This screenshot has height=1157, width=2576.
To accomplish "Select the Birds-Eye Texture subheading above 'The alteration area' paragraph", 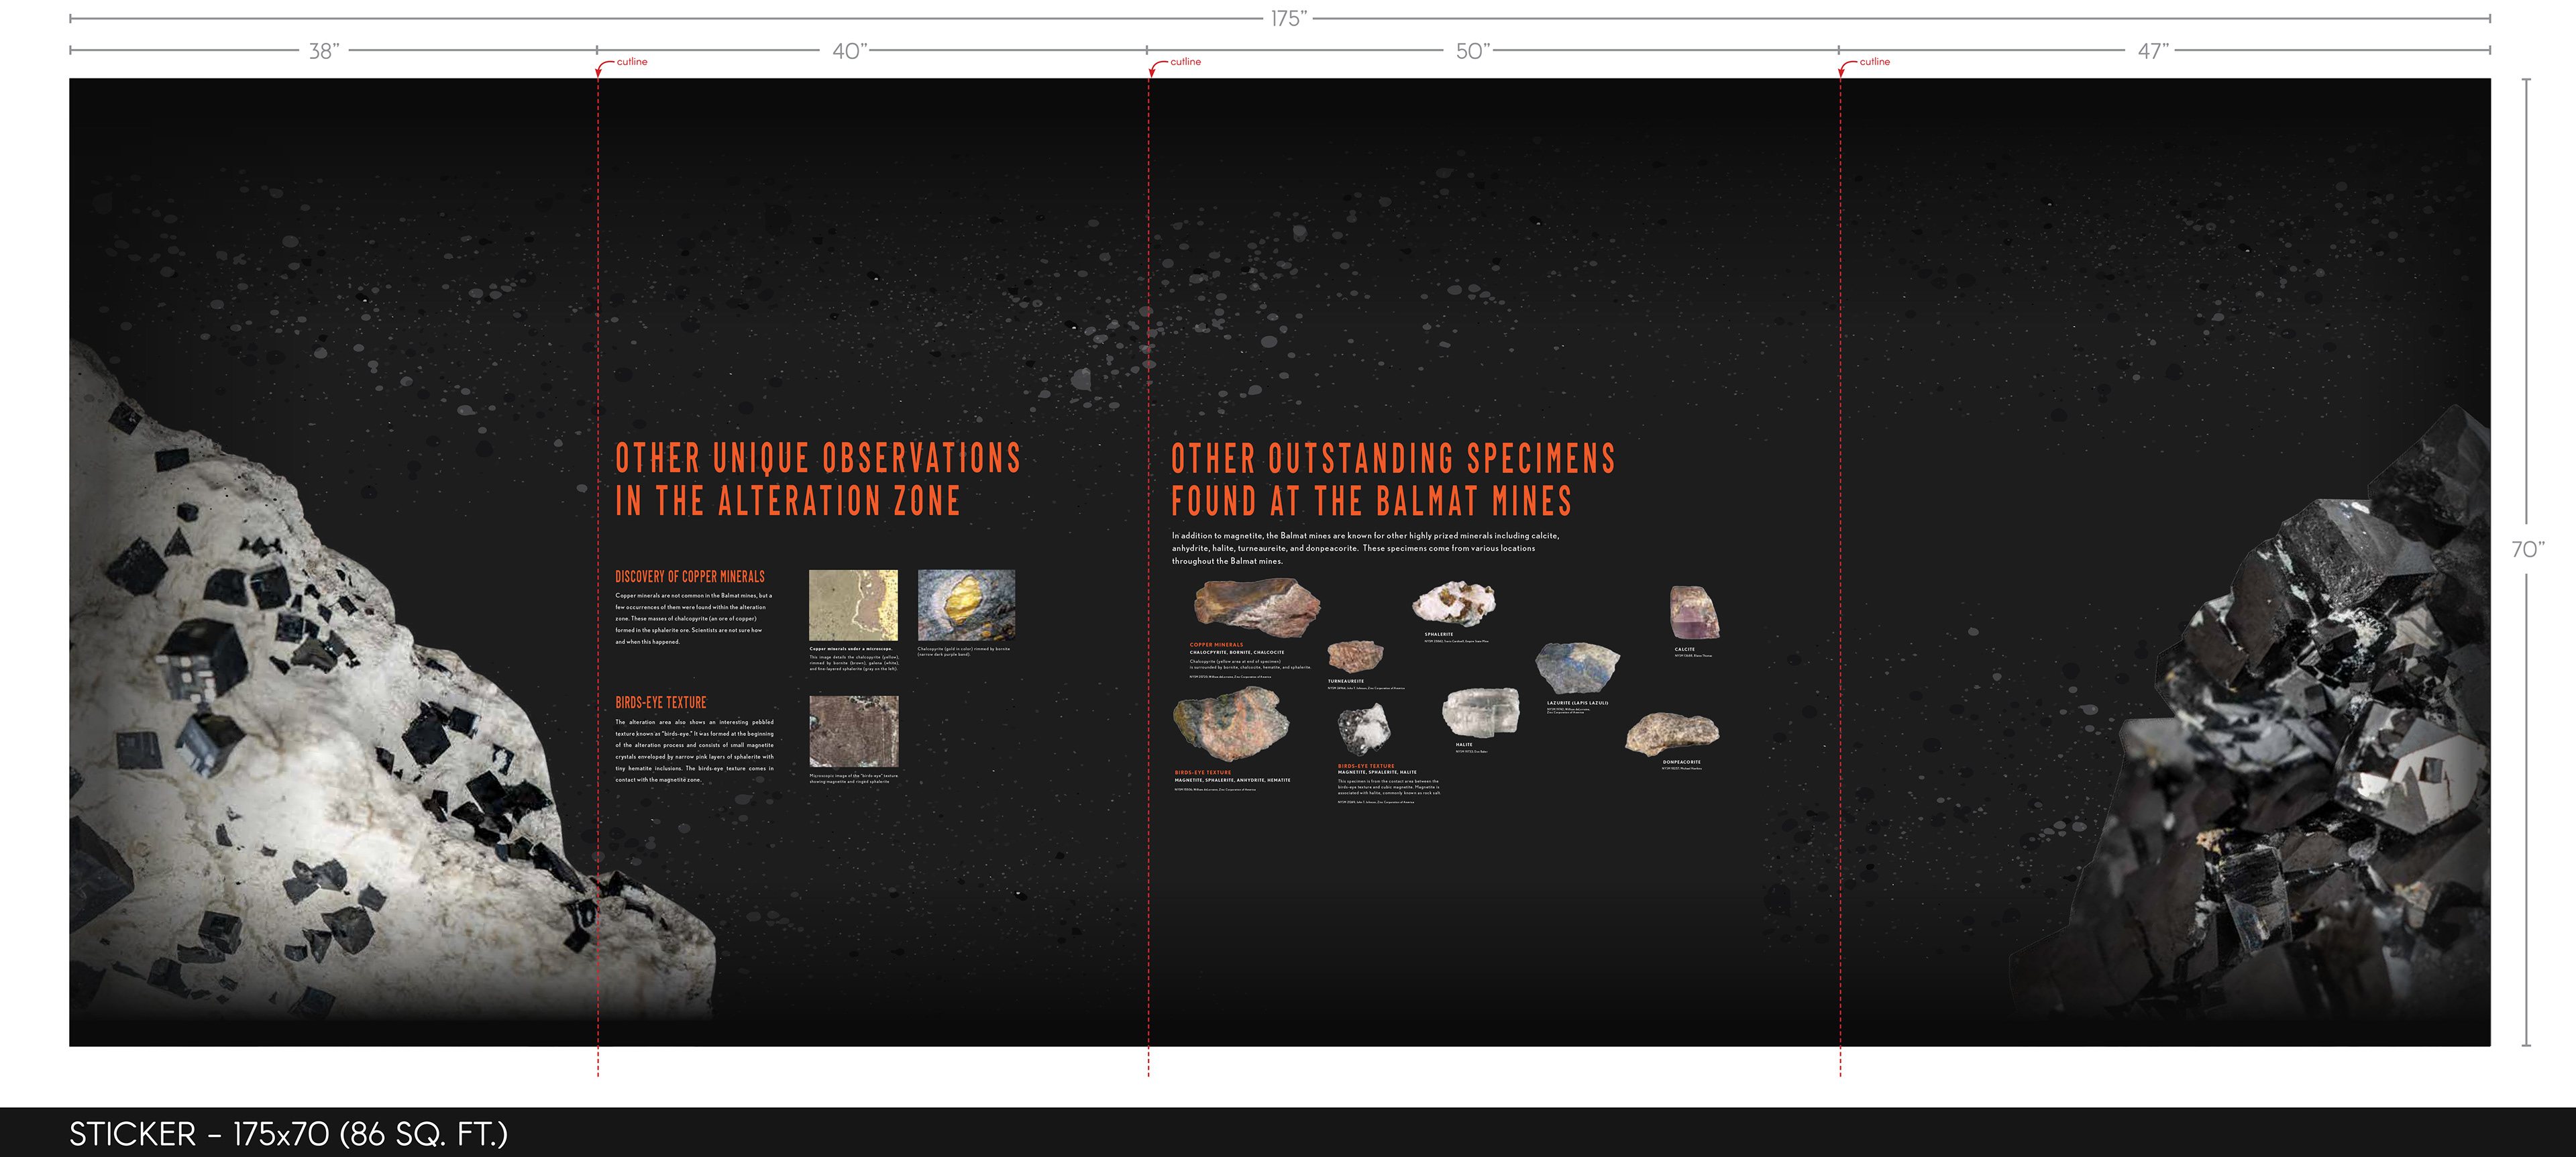I will pos(660,703).
